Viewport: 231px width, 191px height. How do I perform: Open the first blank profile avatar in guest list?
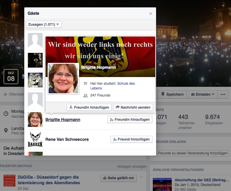point(35,40)
